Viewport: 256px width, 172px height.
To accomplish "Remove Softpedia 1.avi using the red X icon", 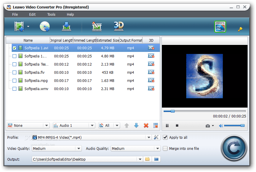I will point(146,125).
